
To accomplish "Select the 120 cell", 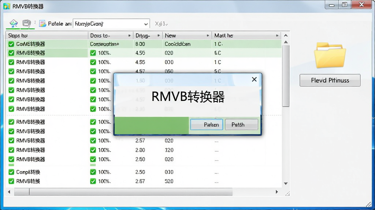I will 169,150.
